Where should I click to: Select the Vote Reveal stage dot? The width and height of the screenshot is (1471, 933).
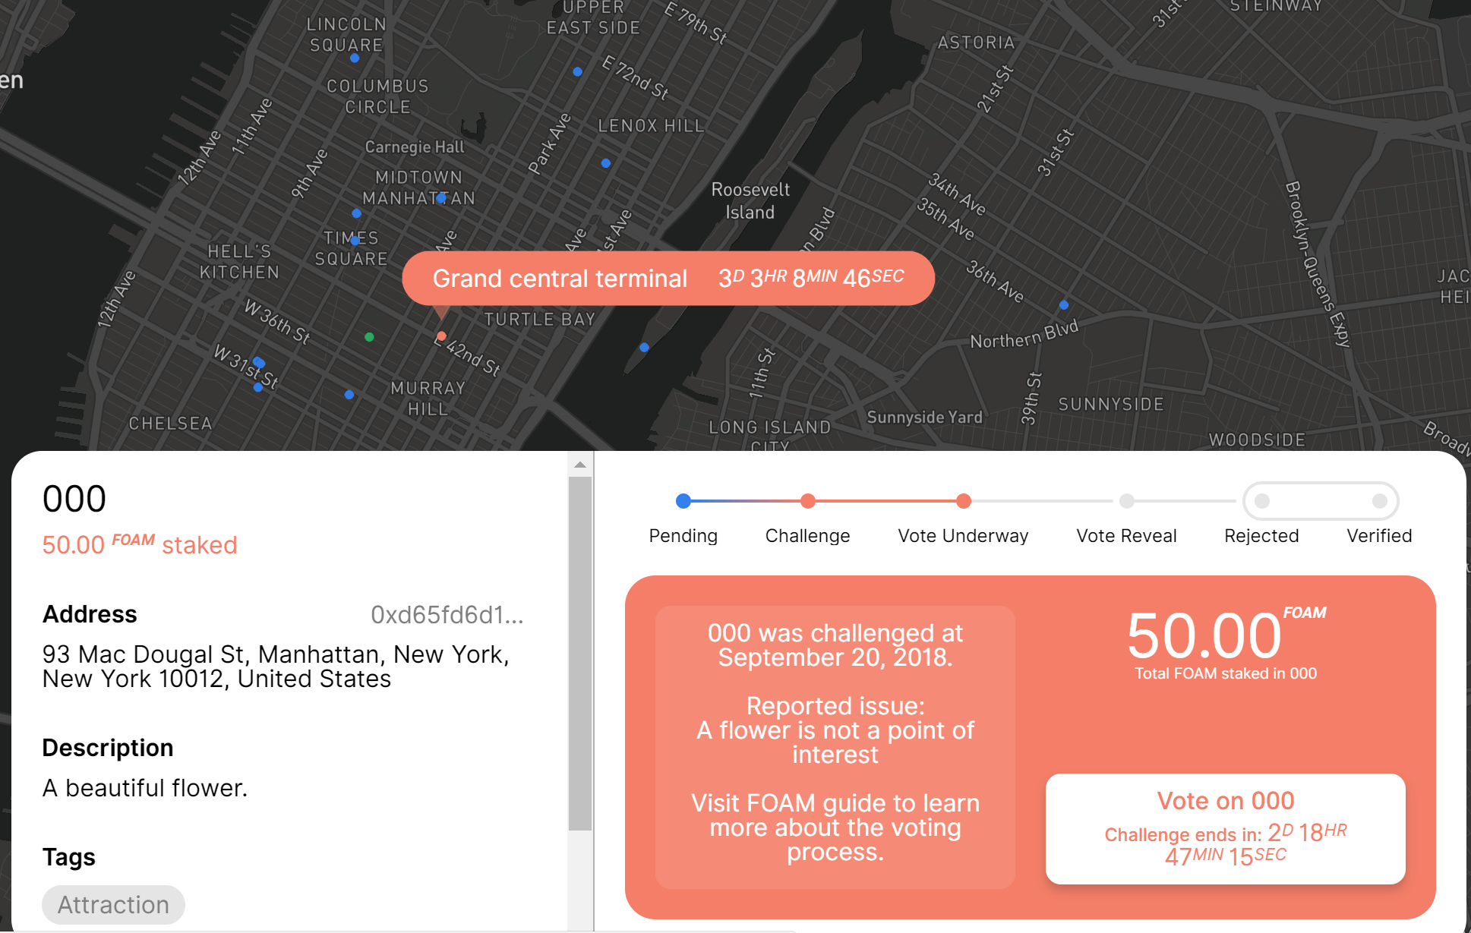[x=1127, y=501]
